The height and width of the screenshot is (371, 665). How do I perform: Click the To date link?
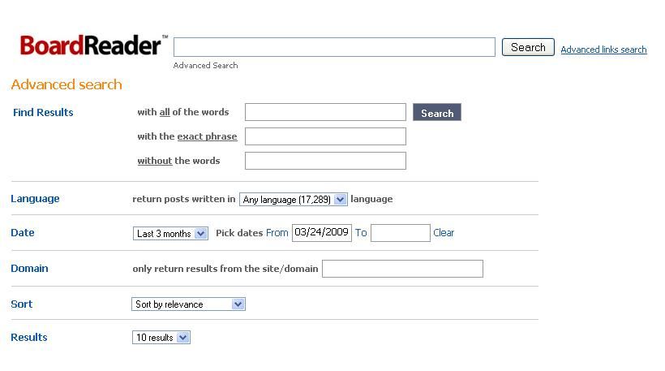[361, 233]
